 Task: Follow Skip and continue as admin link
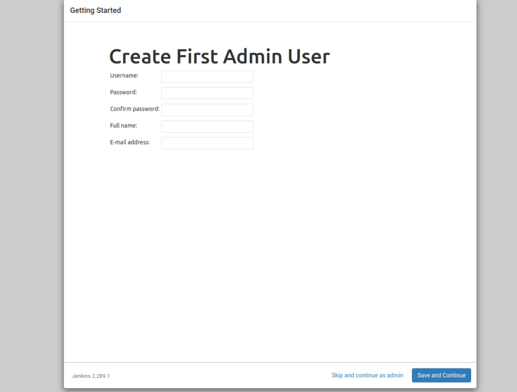367,375
